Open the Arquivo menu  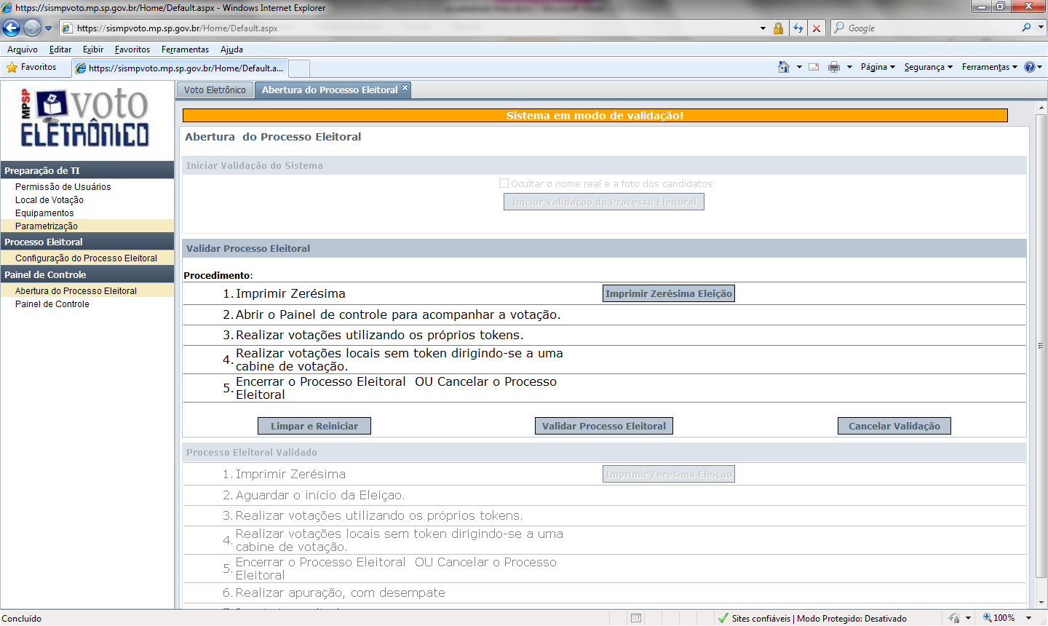click(23, 49)
